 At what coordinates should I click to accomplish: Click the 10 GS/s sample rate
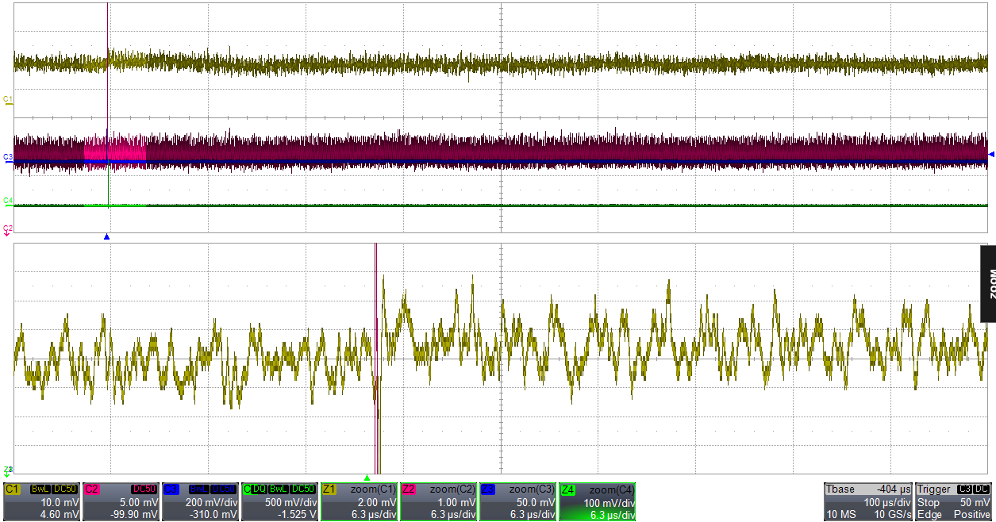[x=892, y=514]
